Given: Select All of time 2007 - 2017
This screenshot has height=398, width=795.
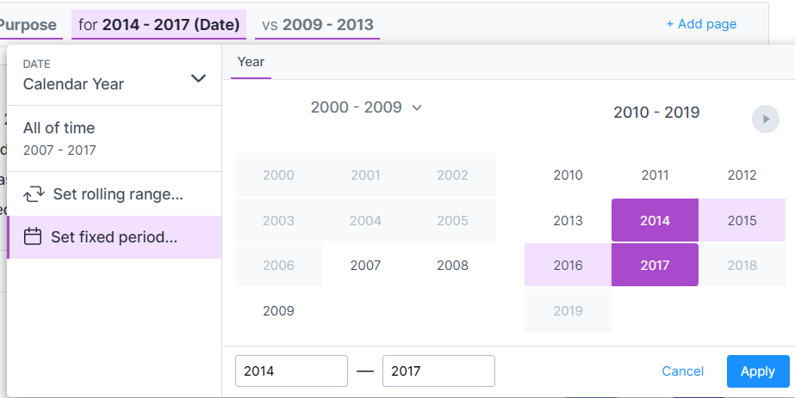Looking at the screenshot, I should pos(59,138).
